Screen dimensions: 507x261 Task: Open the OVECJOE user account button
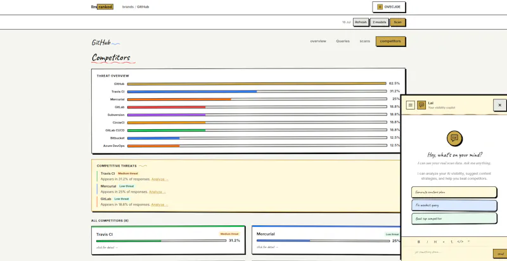(x=388, y=7)
